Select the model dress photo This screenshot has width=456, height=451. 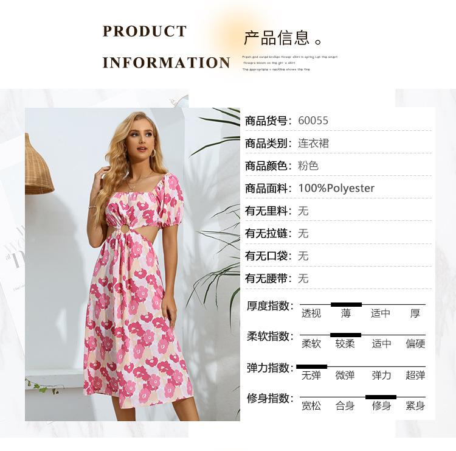point(133,264)
